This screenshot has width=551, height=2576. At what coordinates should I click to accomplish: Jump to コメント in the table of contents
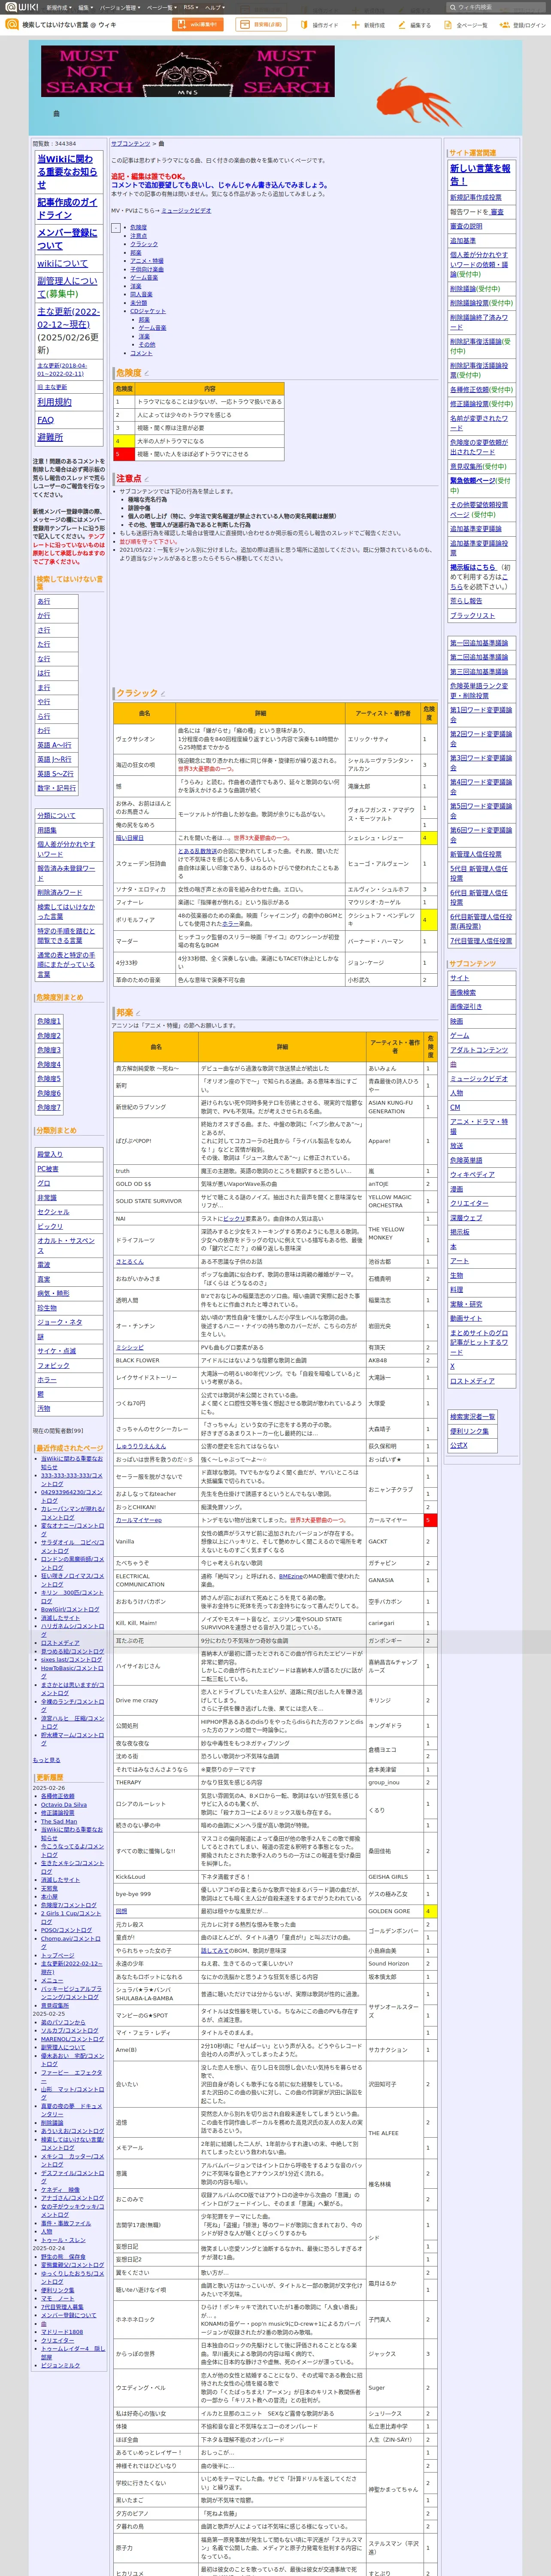(x=141, y=353)
